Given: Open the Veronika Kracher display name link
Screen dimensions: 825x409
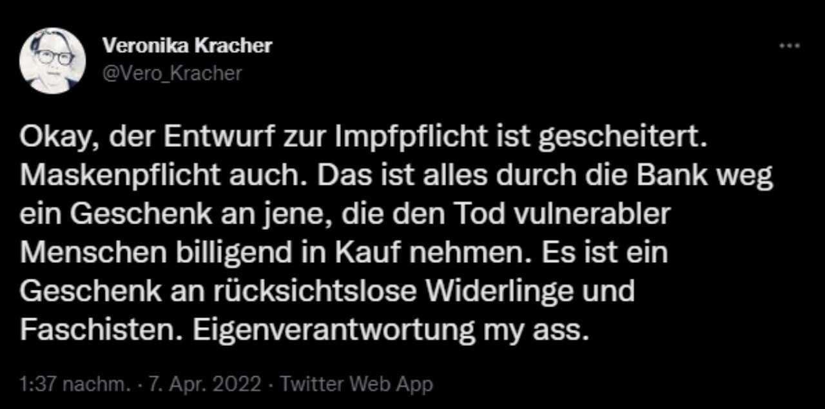Looking at the screenshot, I should [x=187, y=46].
